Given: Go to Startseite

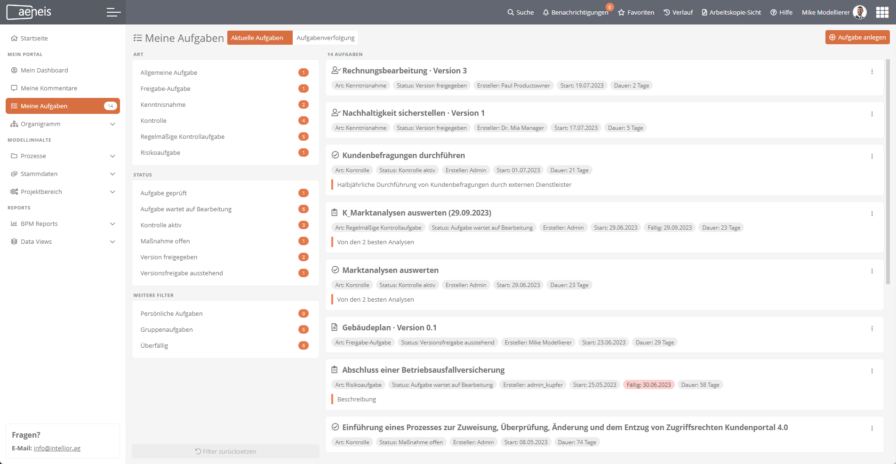Looking at the screenshot, I should 63,38.
